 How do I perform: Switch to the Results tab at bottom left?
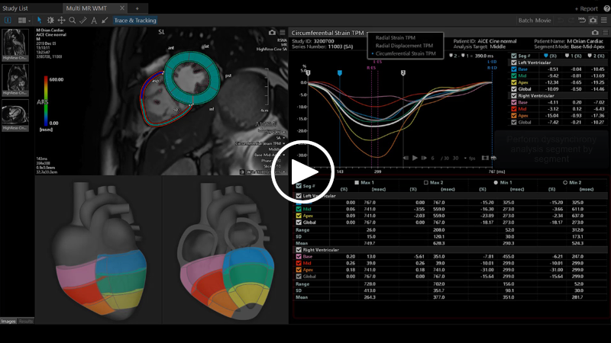coord(26,321)
